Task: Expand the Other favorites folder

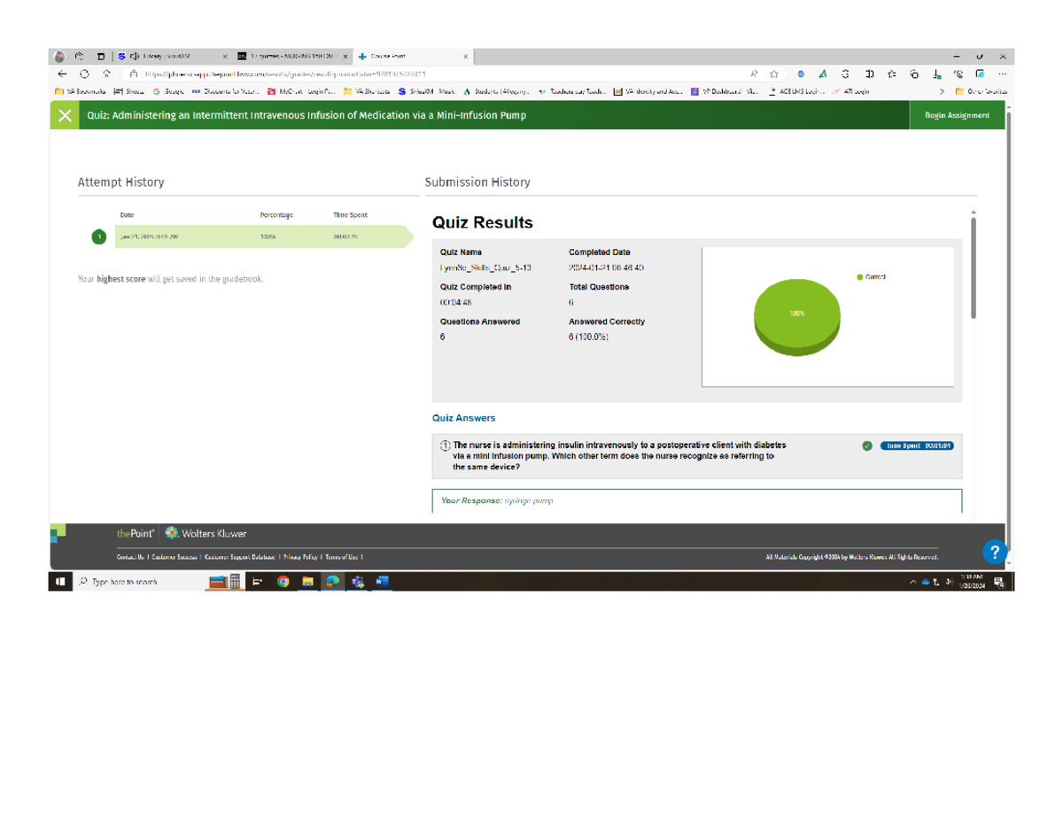Action: (x=982, y=90)
